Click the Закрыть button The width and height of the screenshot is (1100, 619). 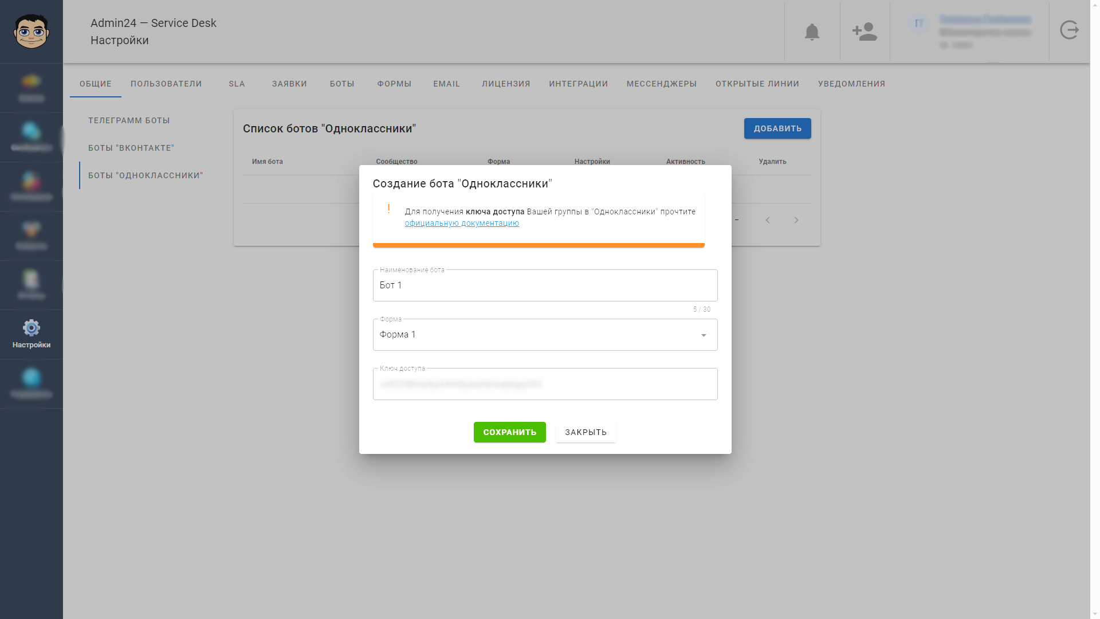click(586, 432)
